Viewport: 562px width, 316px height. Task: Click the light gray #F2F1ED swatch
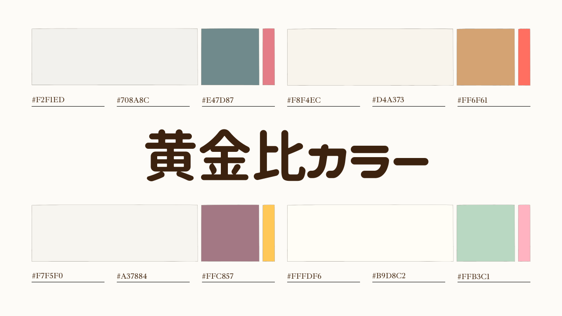(x=115, y=57)
